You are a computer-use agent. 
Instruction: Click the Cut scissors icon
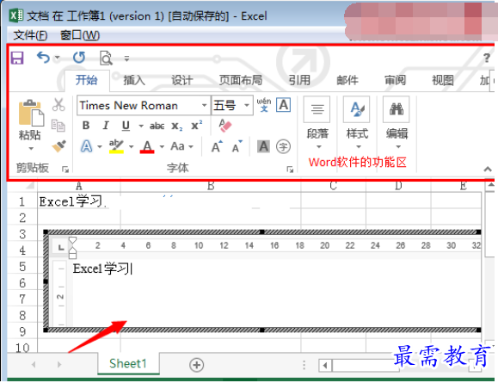[58, 104]
